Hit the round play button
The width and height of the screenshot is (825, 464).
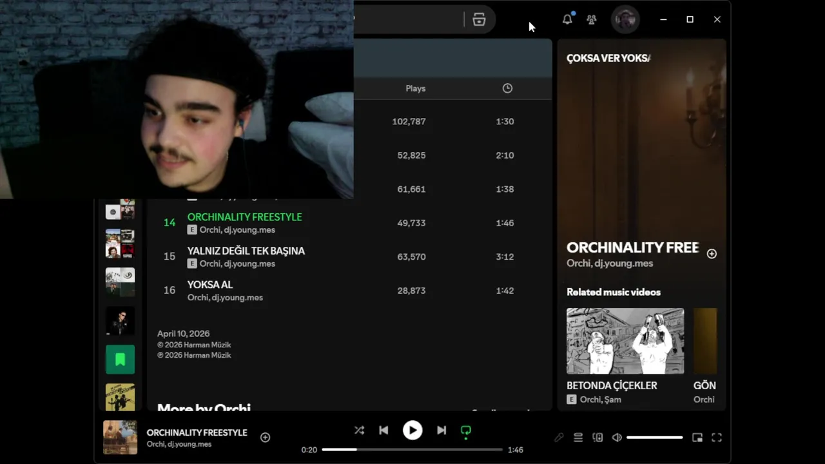[x=412, y=430]
